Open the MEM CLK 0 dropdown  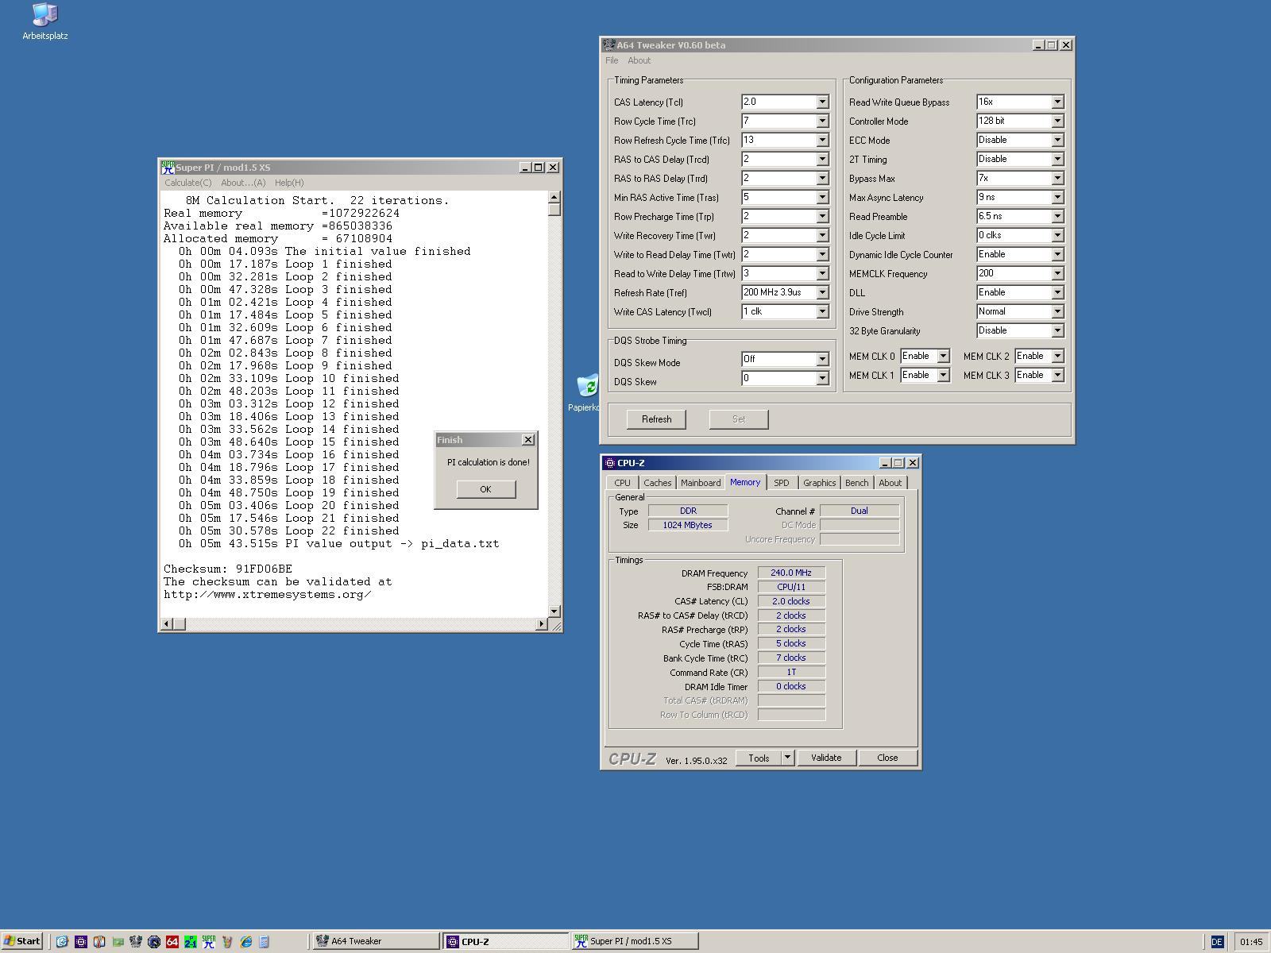click(x=943, y=356)
